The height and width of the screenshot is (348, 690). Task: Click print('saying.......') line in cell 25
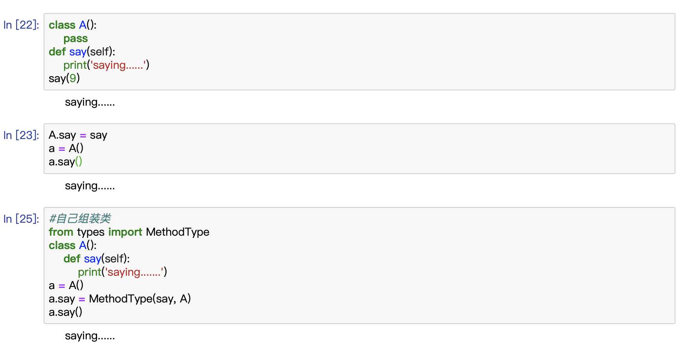(123, 272)
